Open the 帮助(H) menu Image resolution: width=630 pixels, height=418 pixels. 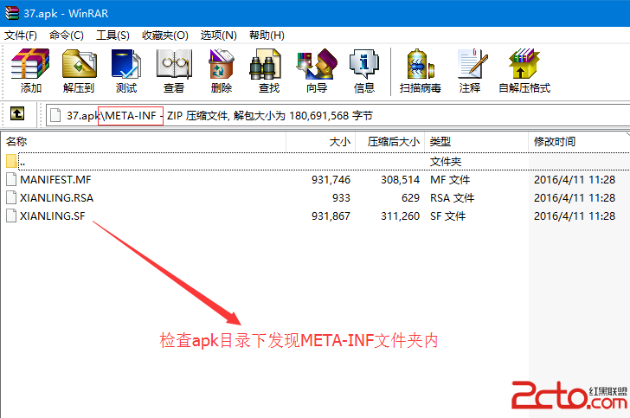click(267, 35)
